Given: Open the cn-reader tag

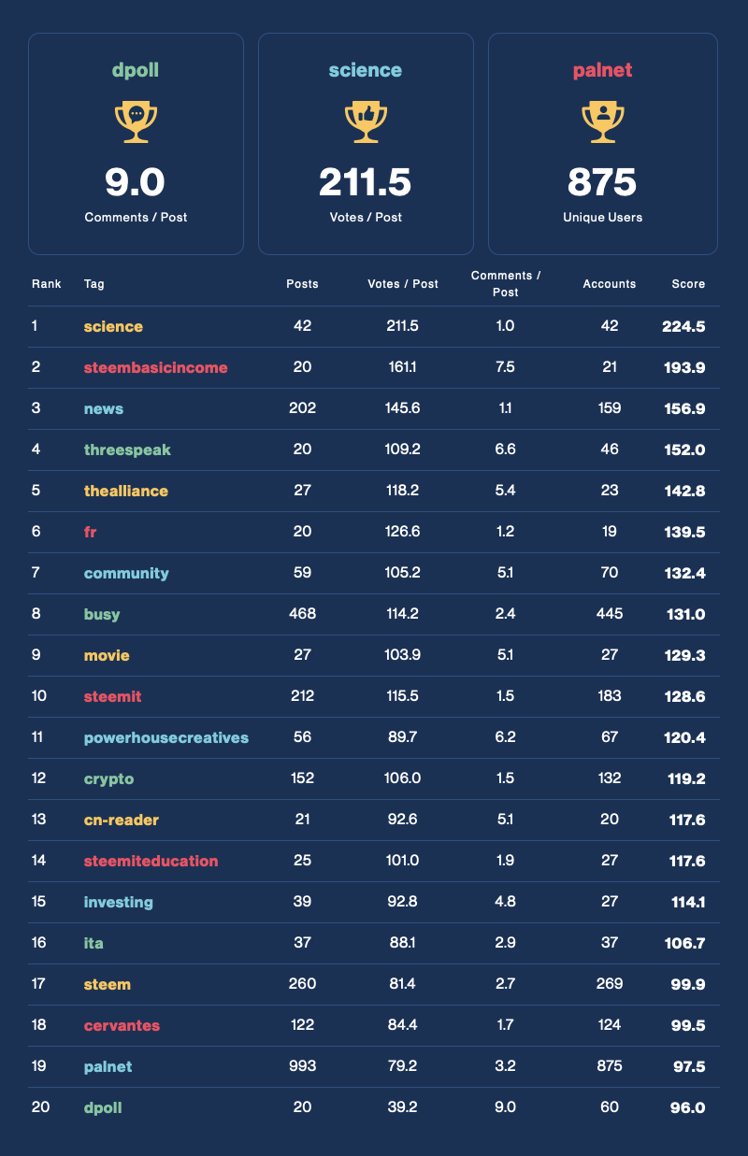Looking at the screenshot, I should [122, 820].
